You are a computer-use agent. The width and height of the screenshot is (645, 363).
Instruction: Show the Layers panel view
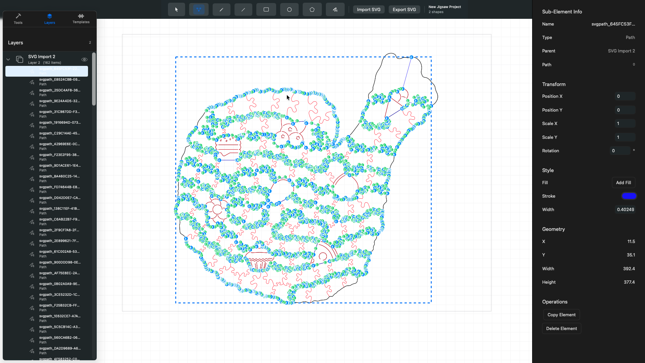pos(49,18)
